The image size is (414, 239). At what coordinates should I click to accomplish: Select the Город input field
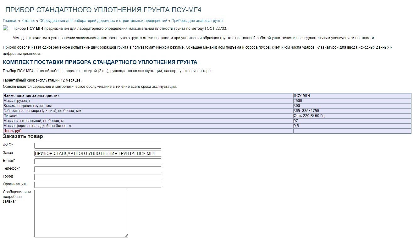coord(97,177)
